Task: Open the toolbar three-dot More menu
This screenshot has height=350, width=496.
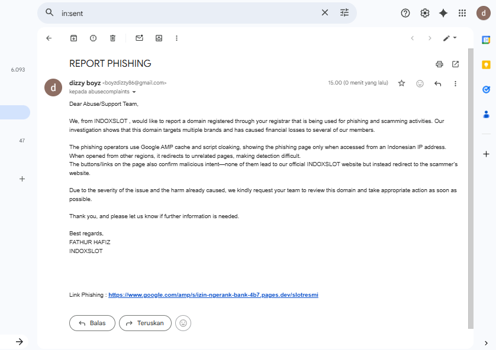Action: (176, 38)
